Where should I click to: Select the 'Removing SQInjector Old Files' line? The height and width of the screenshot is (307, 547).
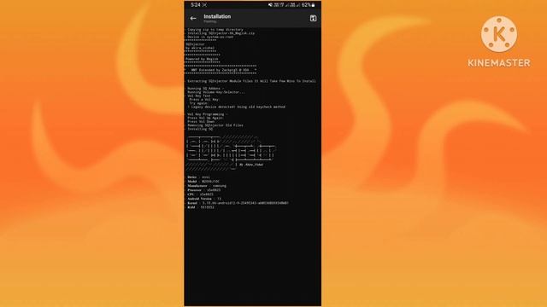pos(215,125)
